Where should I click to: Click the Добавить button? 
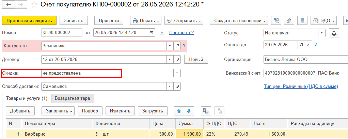20,111
